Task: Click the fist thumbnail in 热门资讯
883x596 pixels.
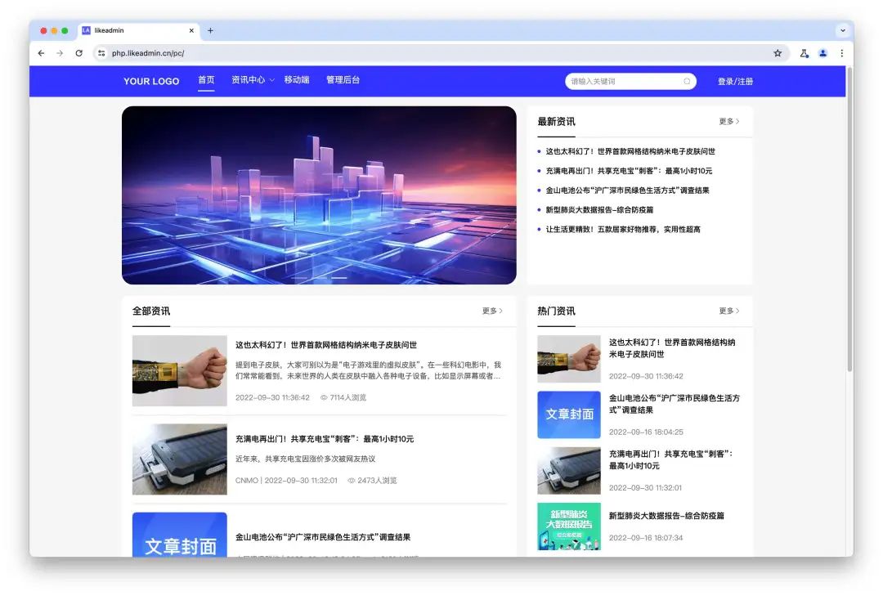Action: coord(569,359)
